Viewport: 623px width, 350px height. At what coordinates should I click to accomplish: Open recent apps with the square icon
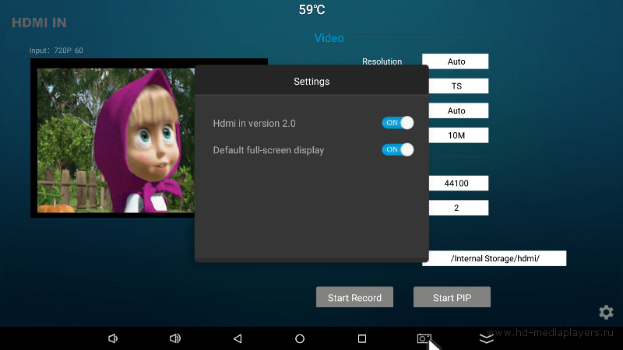pyautogui.click(x=362, y=338)
